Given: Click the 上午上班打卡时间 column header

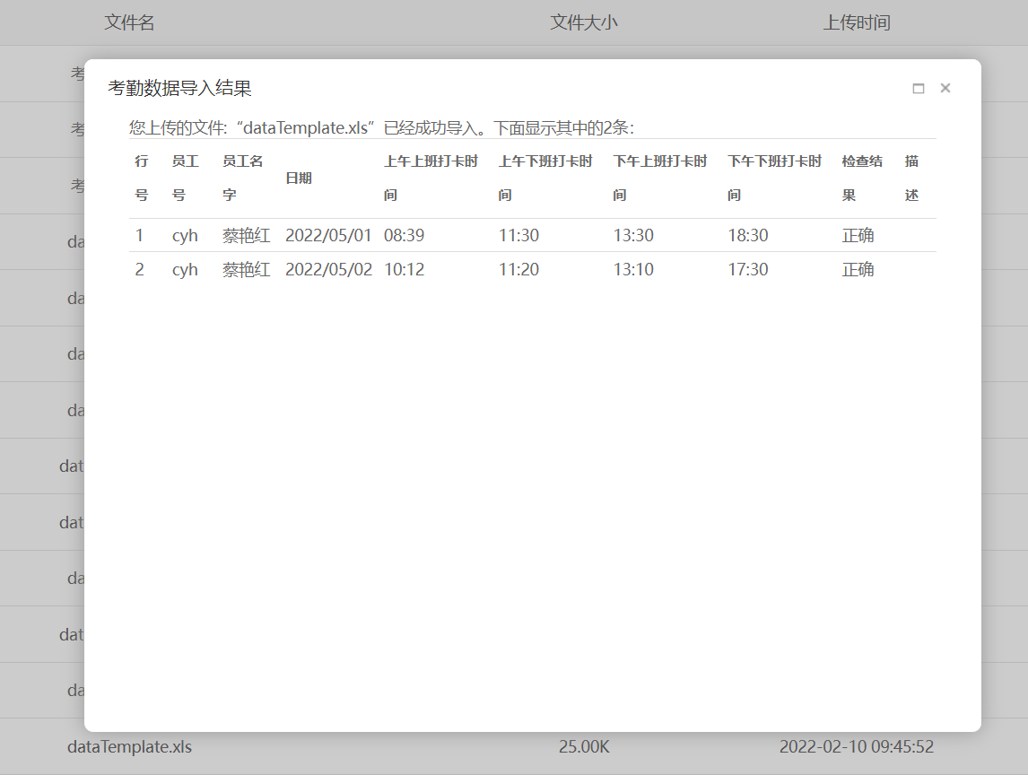Looking at the screenshot, I should tap(431, 179).
